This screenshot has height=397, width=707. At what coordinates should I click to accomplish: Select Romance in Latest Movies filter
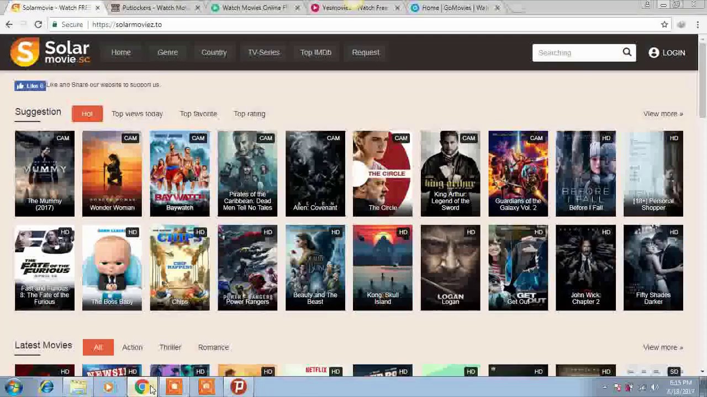(x=213, y=347)
